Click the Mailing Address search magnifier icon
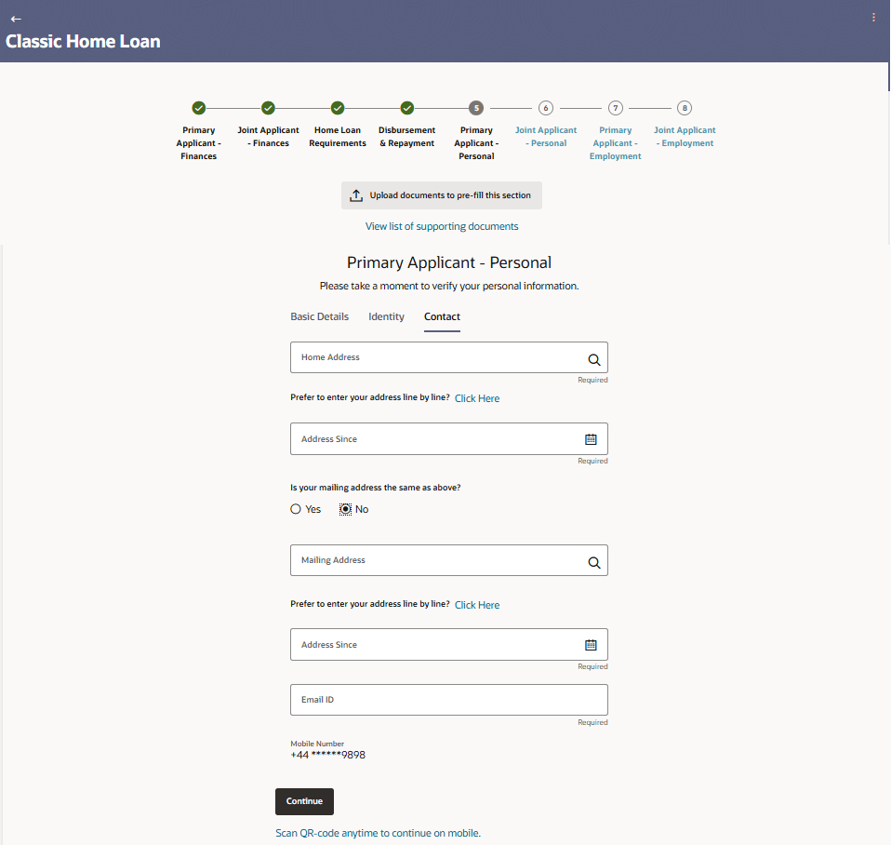The height and width of the screenshot is (845, 891). [593, 562]
